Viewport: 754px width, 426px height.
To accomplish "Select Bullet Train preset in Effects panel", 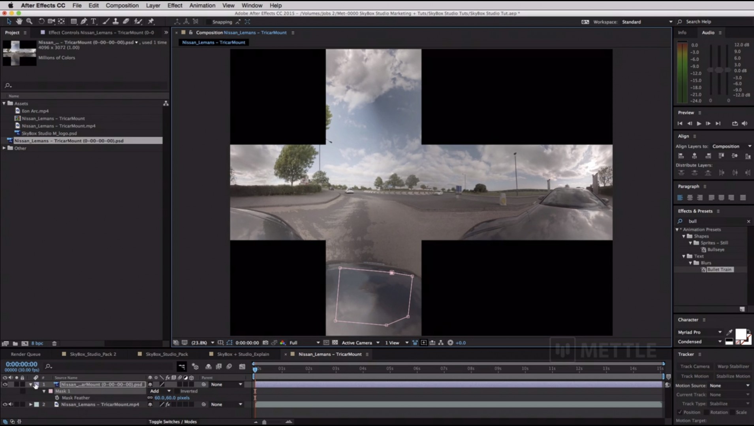I will pyautogui.click(x=720, y=269).
